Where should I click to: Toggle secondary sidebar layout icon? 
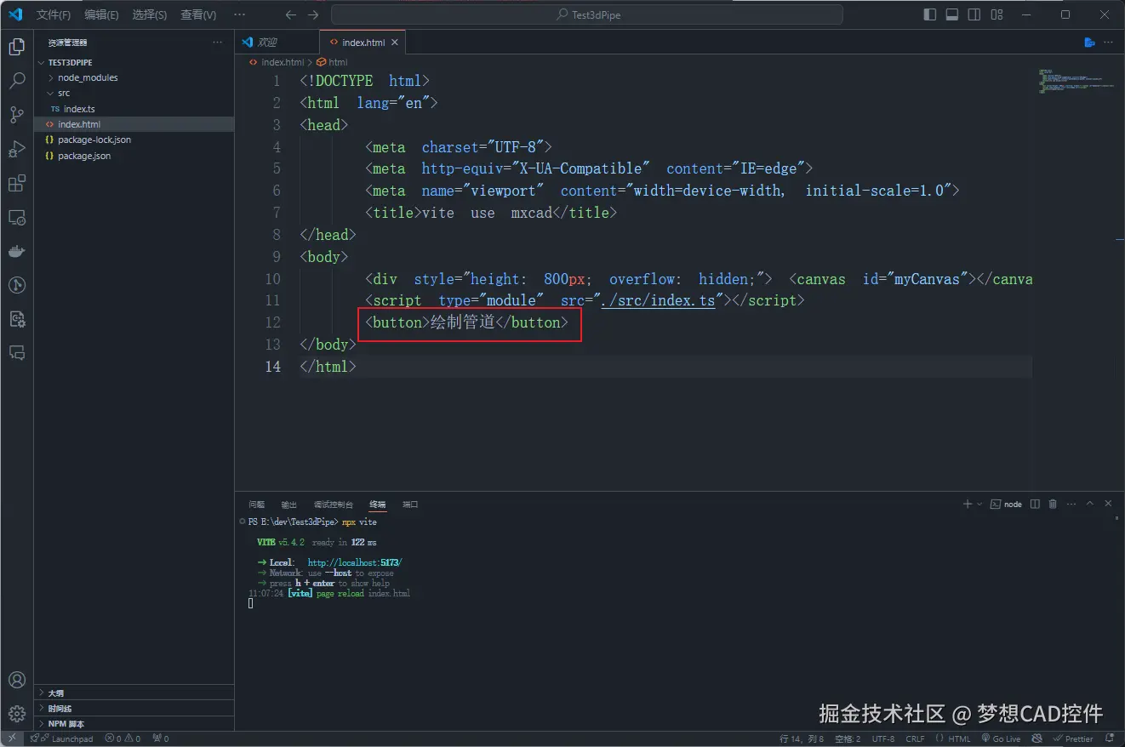pyautogui.click(x=974, y=14)
